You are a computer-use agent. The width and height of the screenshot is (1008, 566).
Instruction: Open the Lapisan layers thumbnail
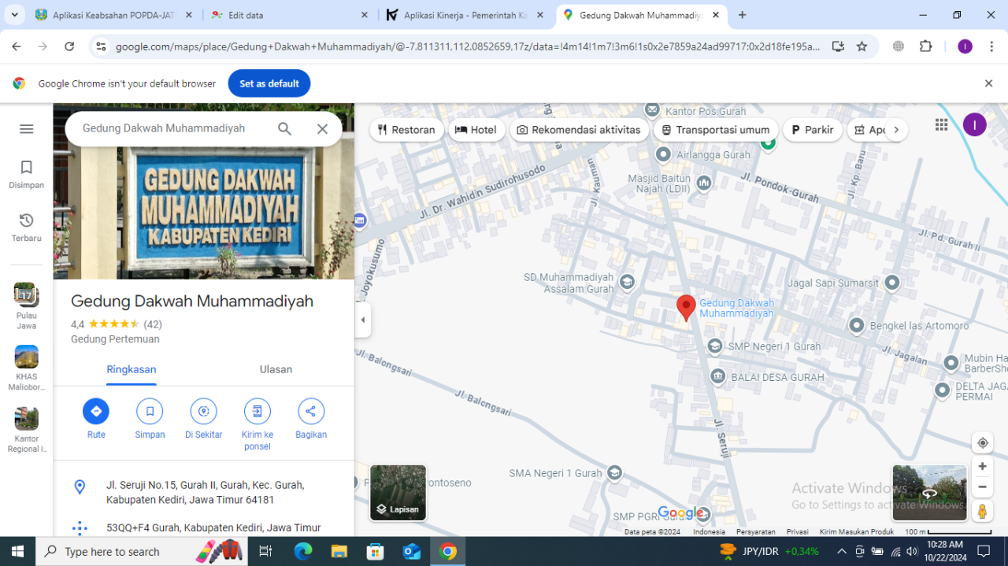[x=398, y=493]
